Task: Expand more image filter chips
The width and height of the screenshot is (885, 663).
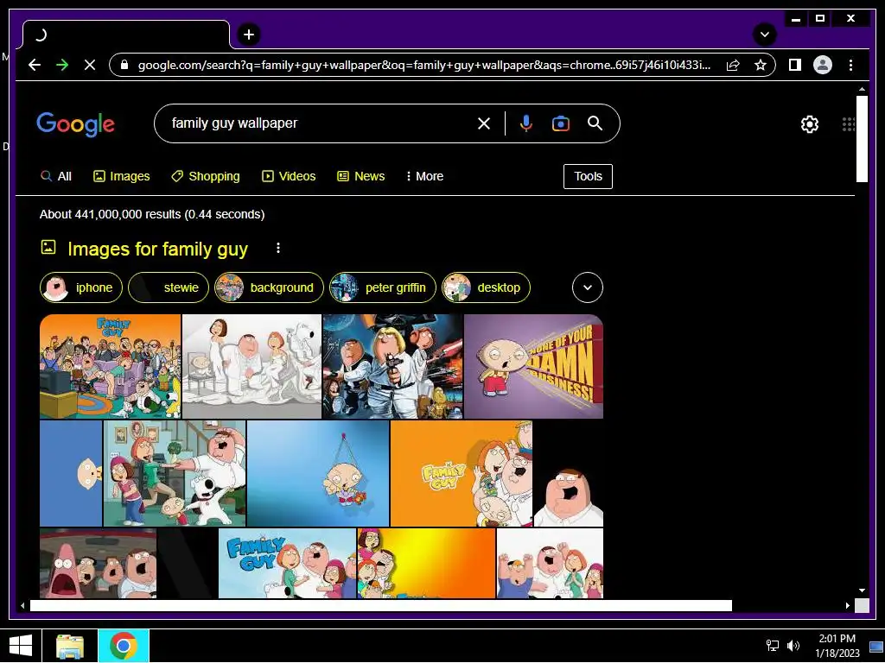Action: 587,287
